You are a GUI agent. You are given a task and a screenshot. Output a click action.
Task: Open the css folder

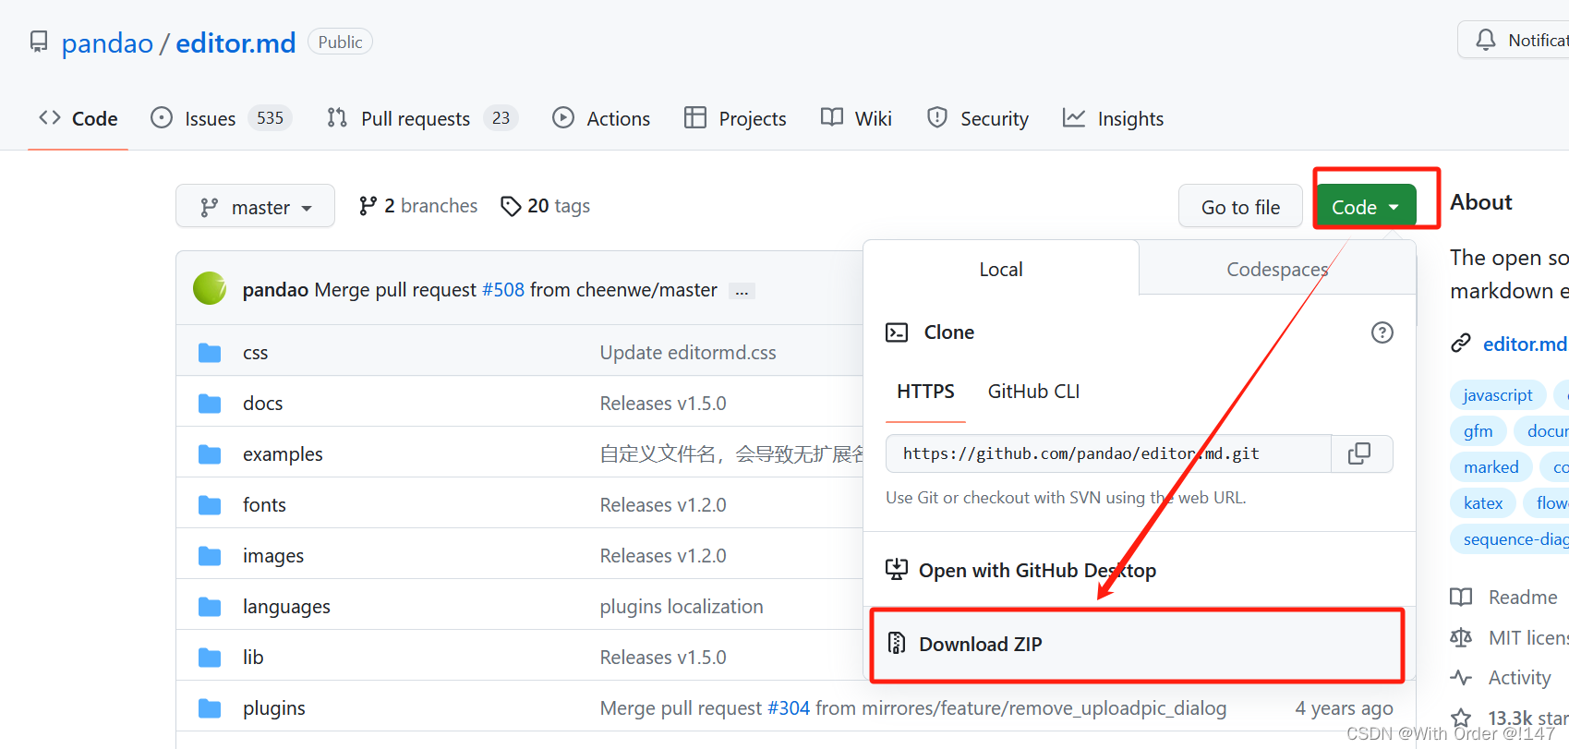click(x=256, y=353)
